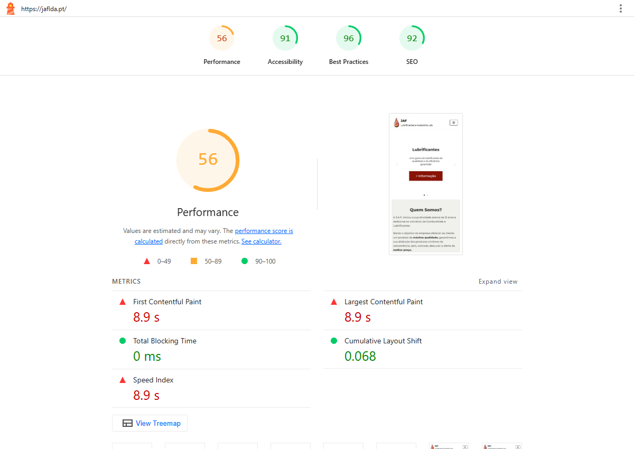Screen dimensions: 634x449
Task: Click the 0–49 red triangle legend icon
Action: [147, 261]
